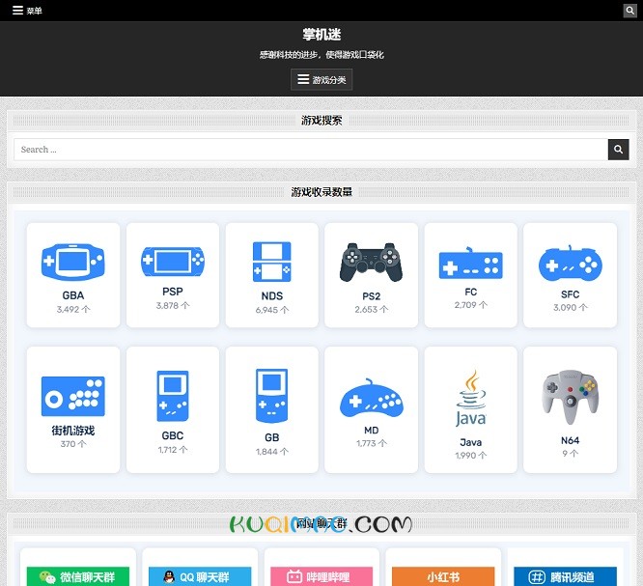Click the 9 个 count
Screen dimensions: 643x586
[x=570, y=454]
